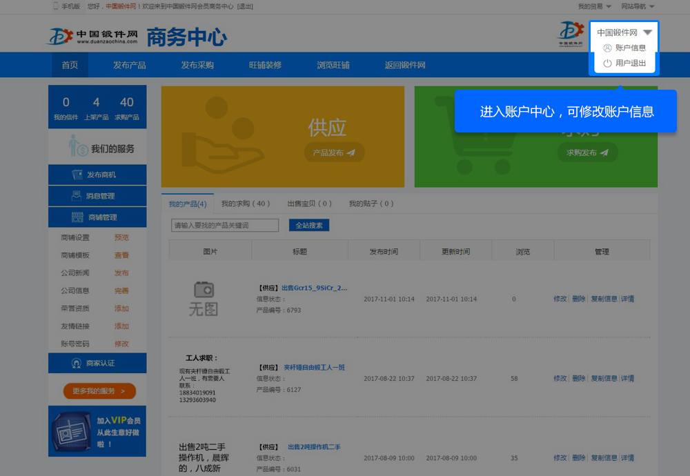The image size is (690, 476).
Task: Open the 夹杆锤自由锻工人一班 product link
Action: click(314, 368)
